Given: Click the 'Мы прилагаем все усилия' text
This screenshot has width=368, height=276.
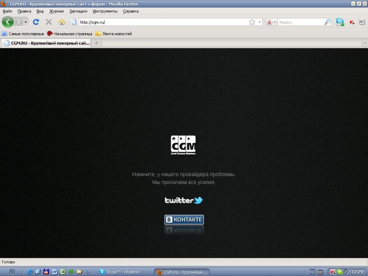Looking at the screenshot, I should pyautogui.click(x=183, y=182).
